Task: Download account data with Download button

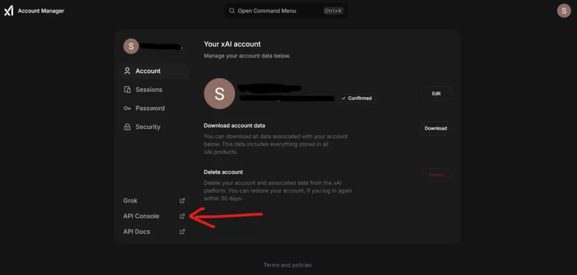Action: [x=436, y=128]
